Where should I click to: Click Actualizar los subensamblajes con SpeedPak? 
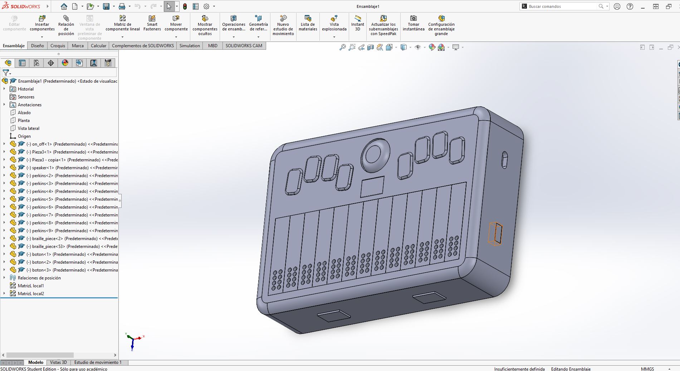pyautogui.click(x=383, y=25)
